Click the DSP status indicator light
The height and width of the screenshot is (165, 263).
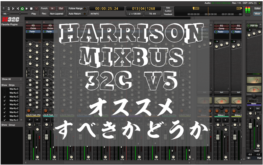(259, 3)
